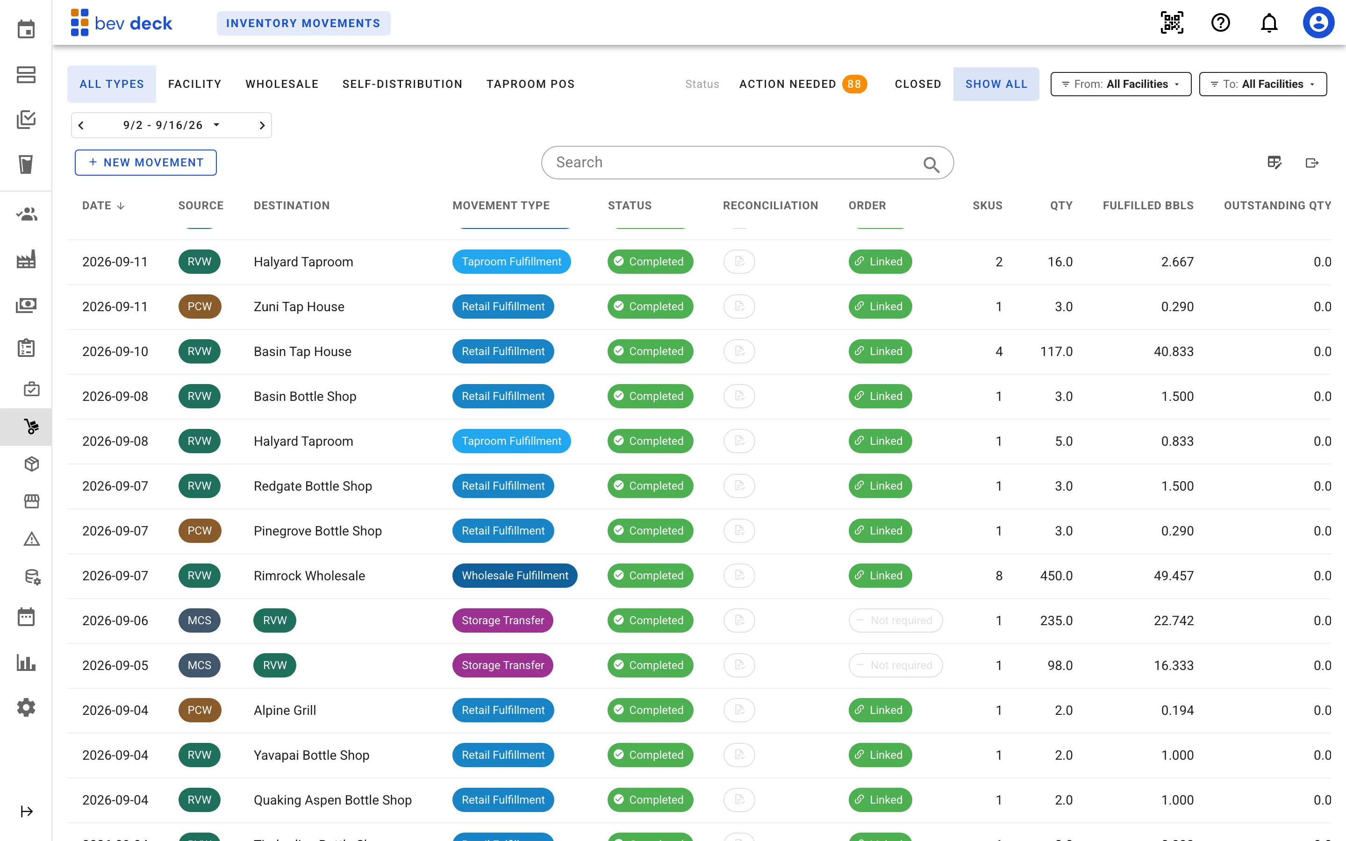Image resolution: width=1346 pixels, height=841 pixels.
Task: Click the bev deck logo
Action: 122,23
